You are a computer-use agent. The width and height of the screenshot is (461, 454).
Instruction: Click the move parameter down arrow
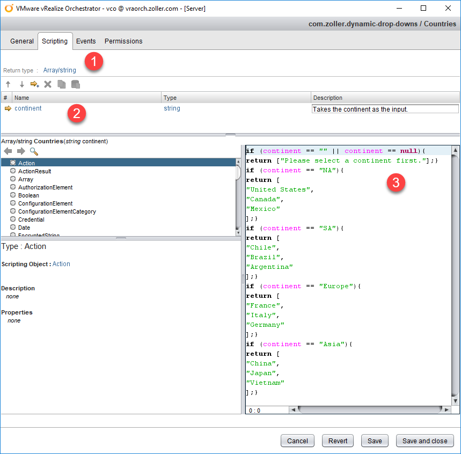[x=22, y=84]
